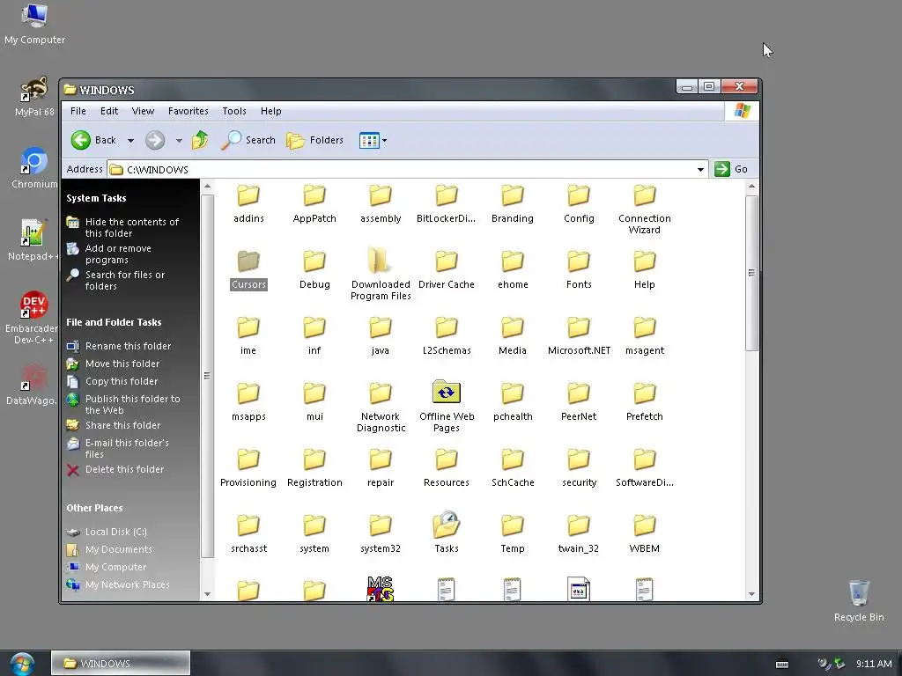Select the Recycle Bin desktop icon
Image resolution: width=902 pixels, height=676 pixels.
click(x=859, y=600)
